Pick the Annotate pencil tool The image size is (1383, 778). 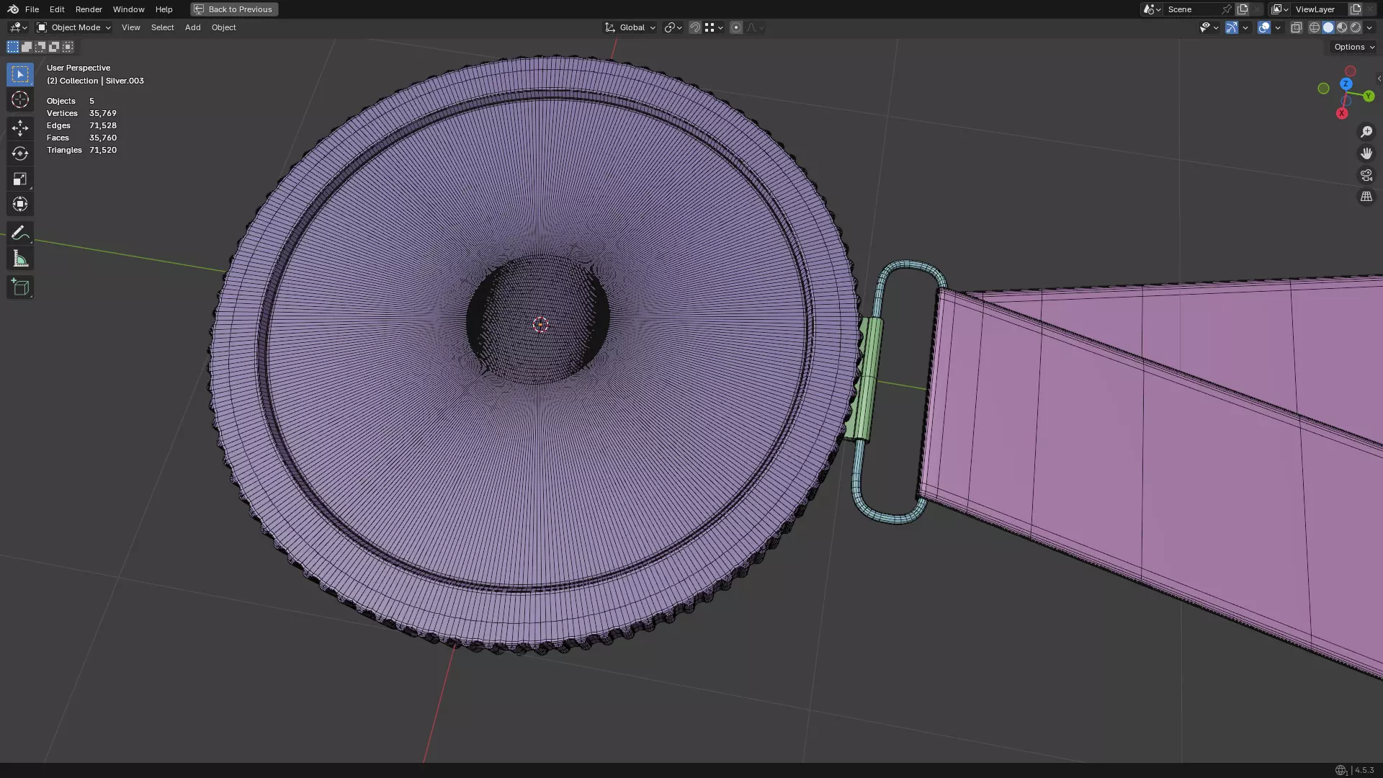coord(20,233)
